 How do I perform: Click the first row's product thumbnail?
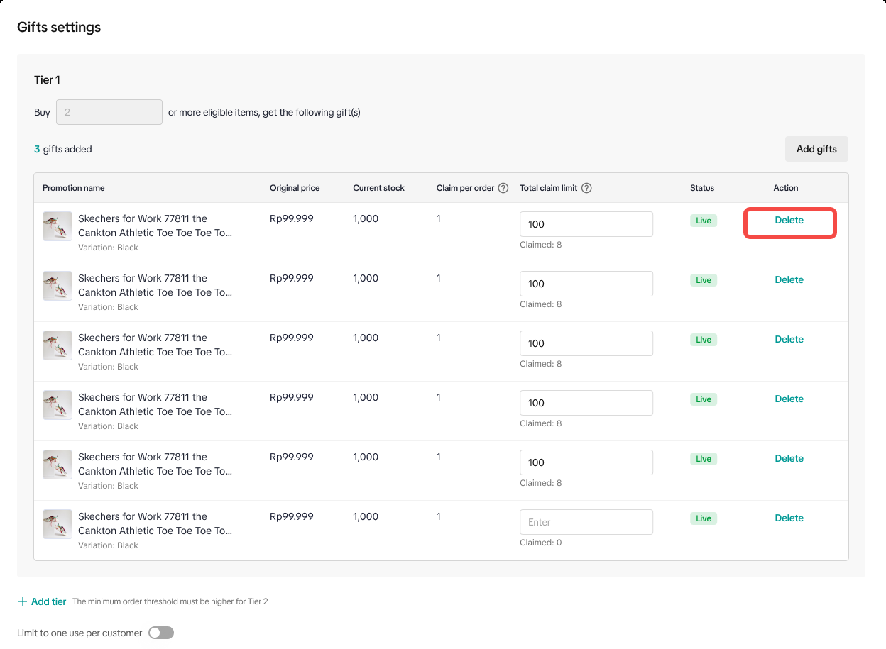click(58, 226)
